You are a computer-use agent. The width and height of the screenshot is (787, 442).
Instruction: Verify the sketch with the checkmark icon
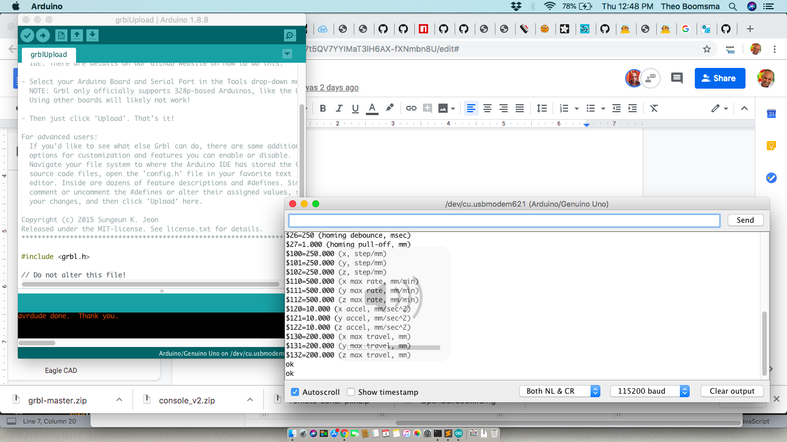[x=27, y=35]
